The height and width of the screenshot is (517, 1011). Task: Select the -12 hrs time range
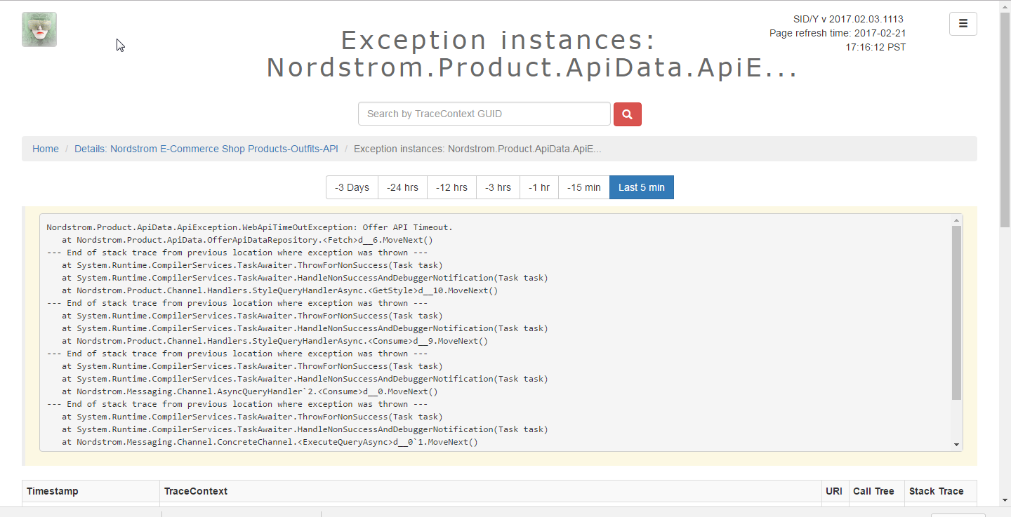[x=451, y=187]
